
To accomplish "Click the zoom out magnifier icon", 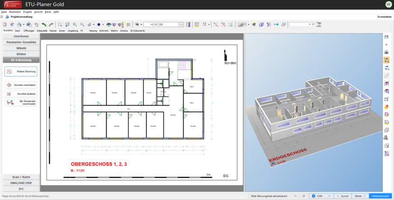I will [x=82, y=24].
